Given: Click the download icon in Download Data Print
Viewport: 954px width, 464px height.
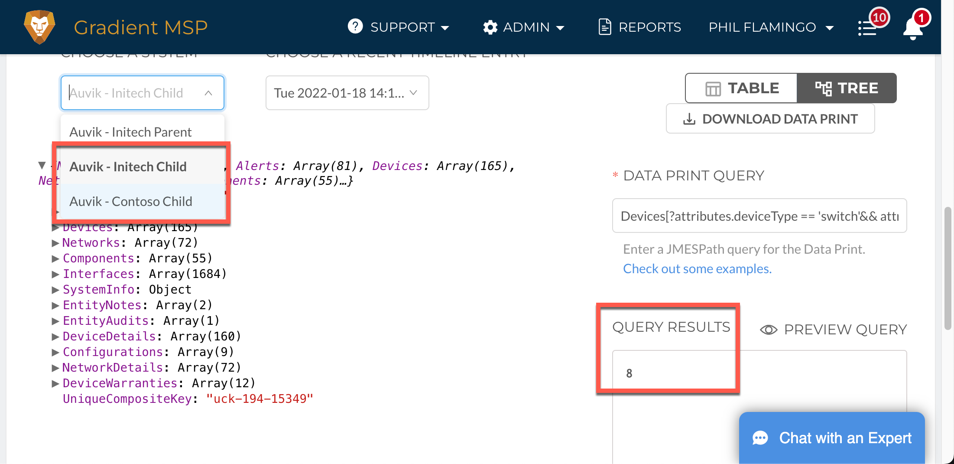Looking at the screenshot, I should click(689, 119).
